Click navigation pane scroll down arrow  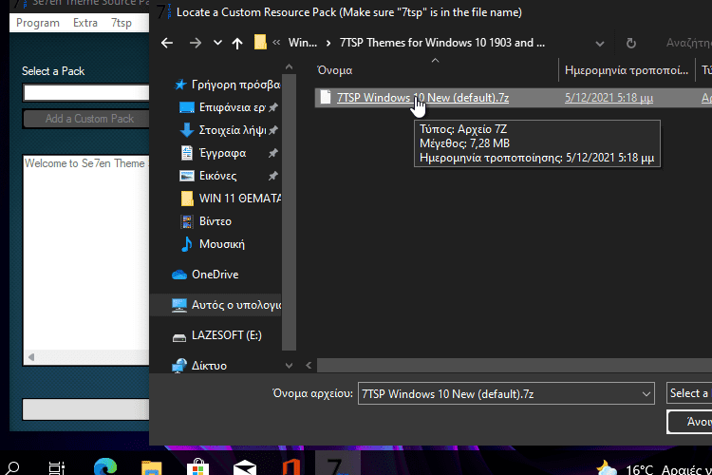click(289, 366)
